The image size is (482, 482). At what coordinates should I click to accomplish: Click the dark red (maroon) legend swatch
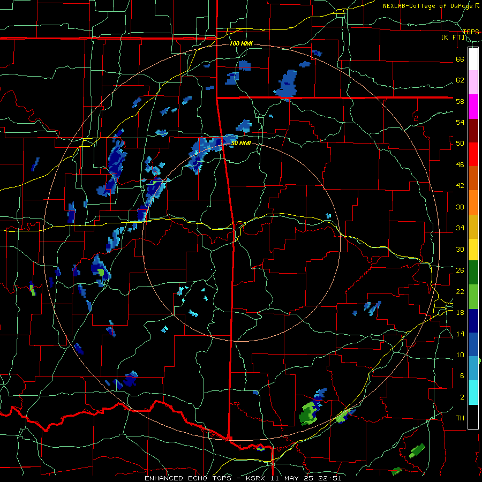(473, 131)
